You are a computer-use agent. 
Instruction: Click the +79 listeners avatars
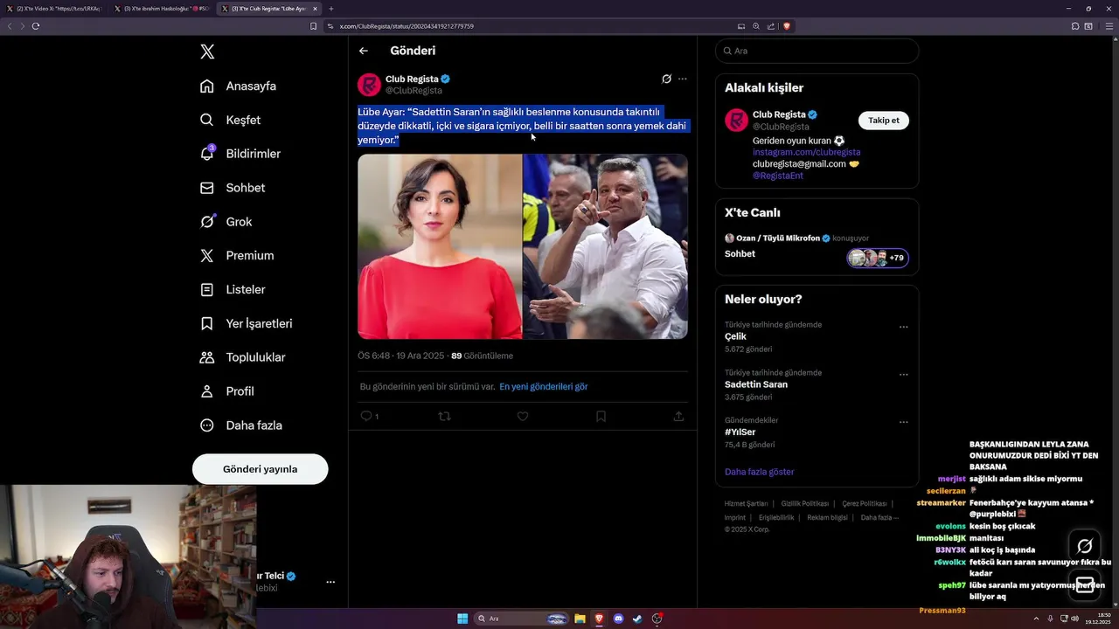point(878,258)
